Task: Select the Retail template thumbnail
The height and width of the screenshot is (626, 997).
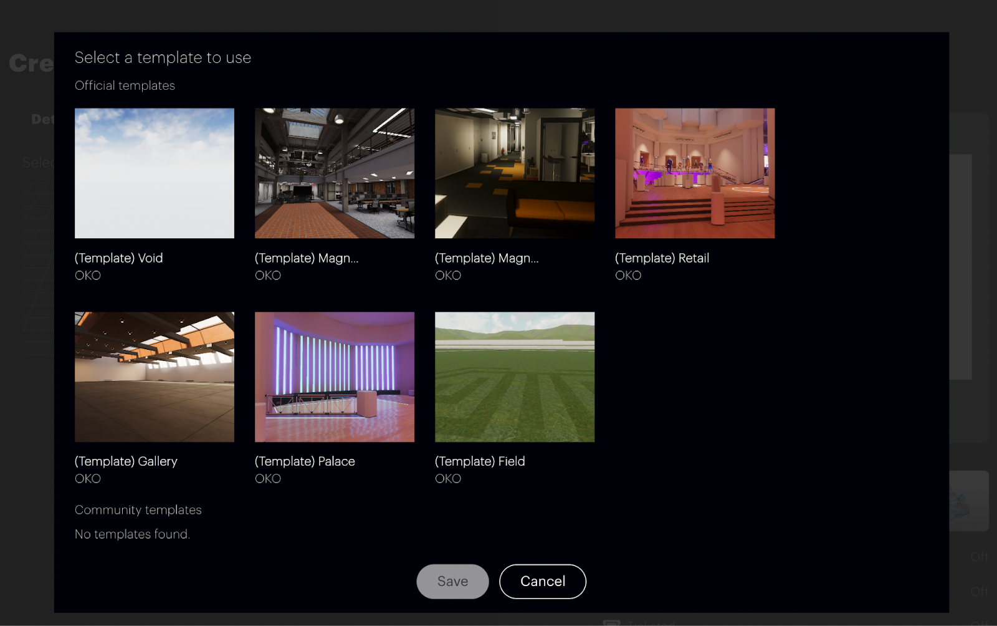Action: 695,173
